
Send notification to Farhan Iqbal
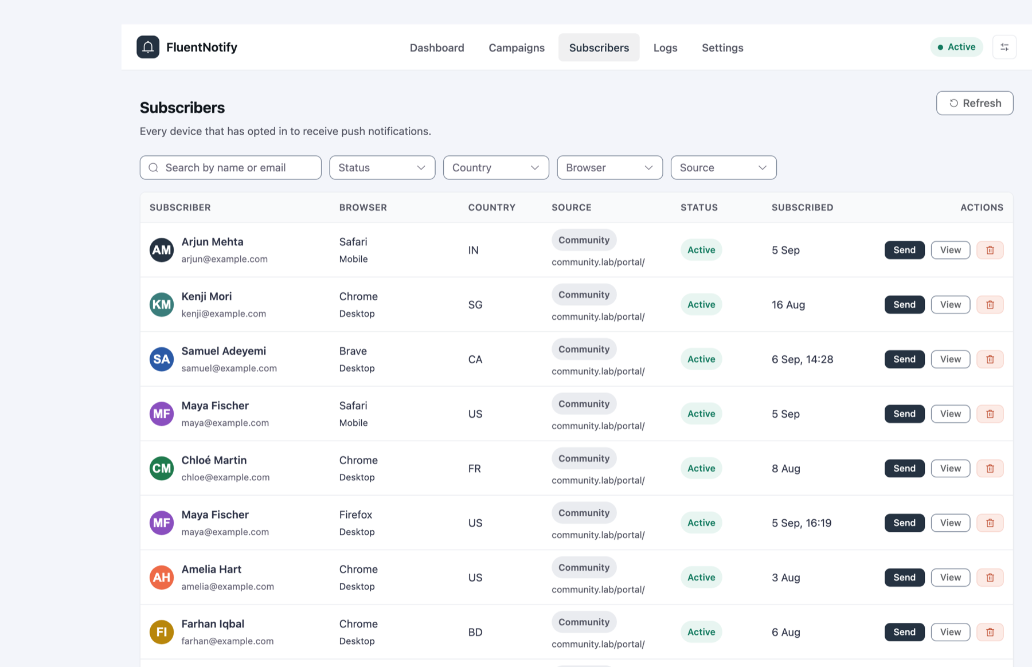coord(904,632)
